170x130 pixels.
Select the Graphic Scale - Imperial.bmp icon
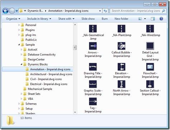[x=93, y=84]
